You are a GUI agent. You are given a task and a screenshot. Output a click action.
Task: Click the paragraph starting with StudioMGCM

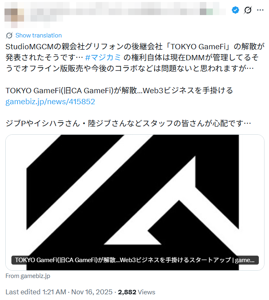135,57
